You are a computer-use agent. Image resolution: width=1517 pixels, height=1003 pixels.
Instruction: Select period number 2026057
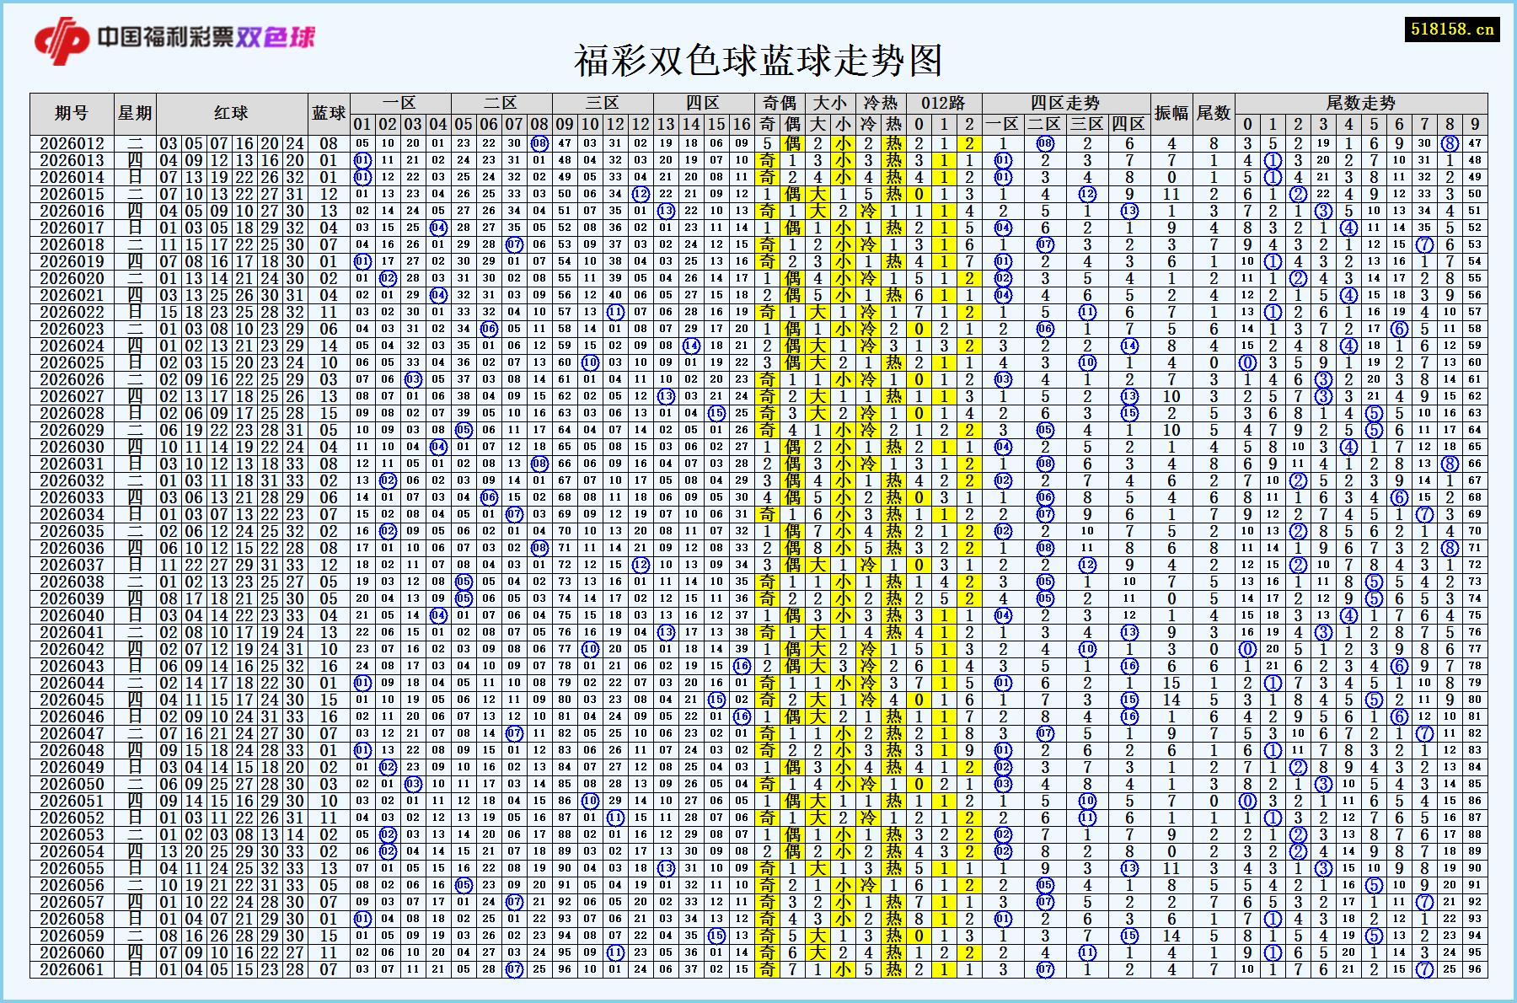[x=72, y=903]
